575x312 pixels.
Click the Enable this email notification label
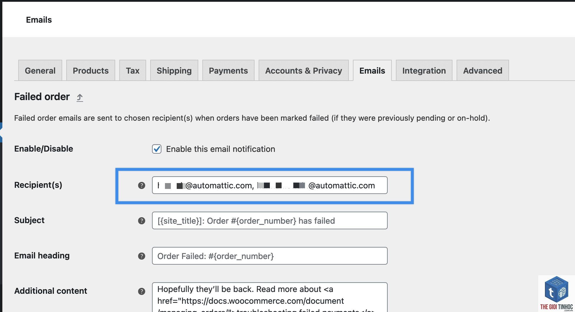[x=221, y=149]
